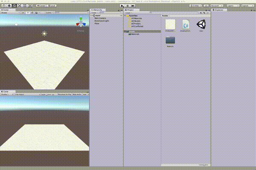This screenshot has width=256, height=170.
Task: Switch to the Hierarchy tab
Action: click(97, 10)
